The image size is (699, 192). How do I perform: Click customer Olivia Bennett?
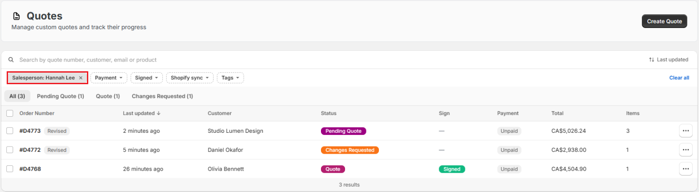click(226, 169)
